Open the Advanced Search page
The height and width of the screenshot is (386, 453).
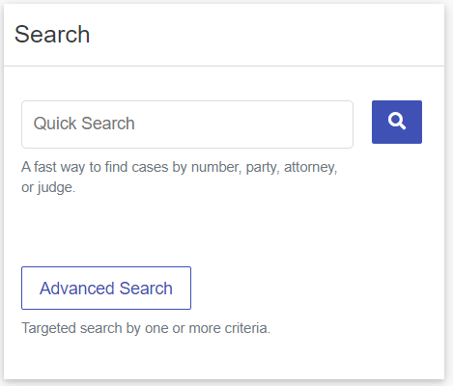click(106, 288)
